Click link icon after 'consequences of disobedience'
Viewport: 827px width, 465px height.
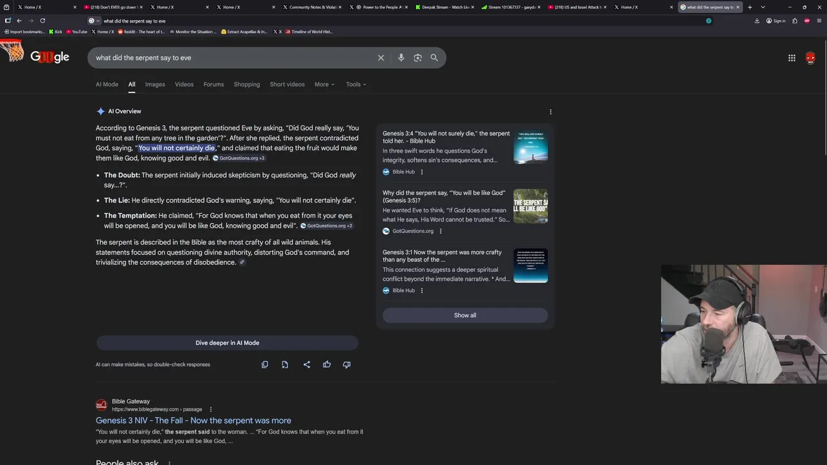pos(242,262)
